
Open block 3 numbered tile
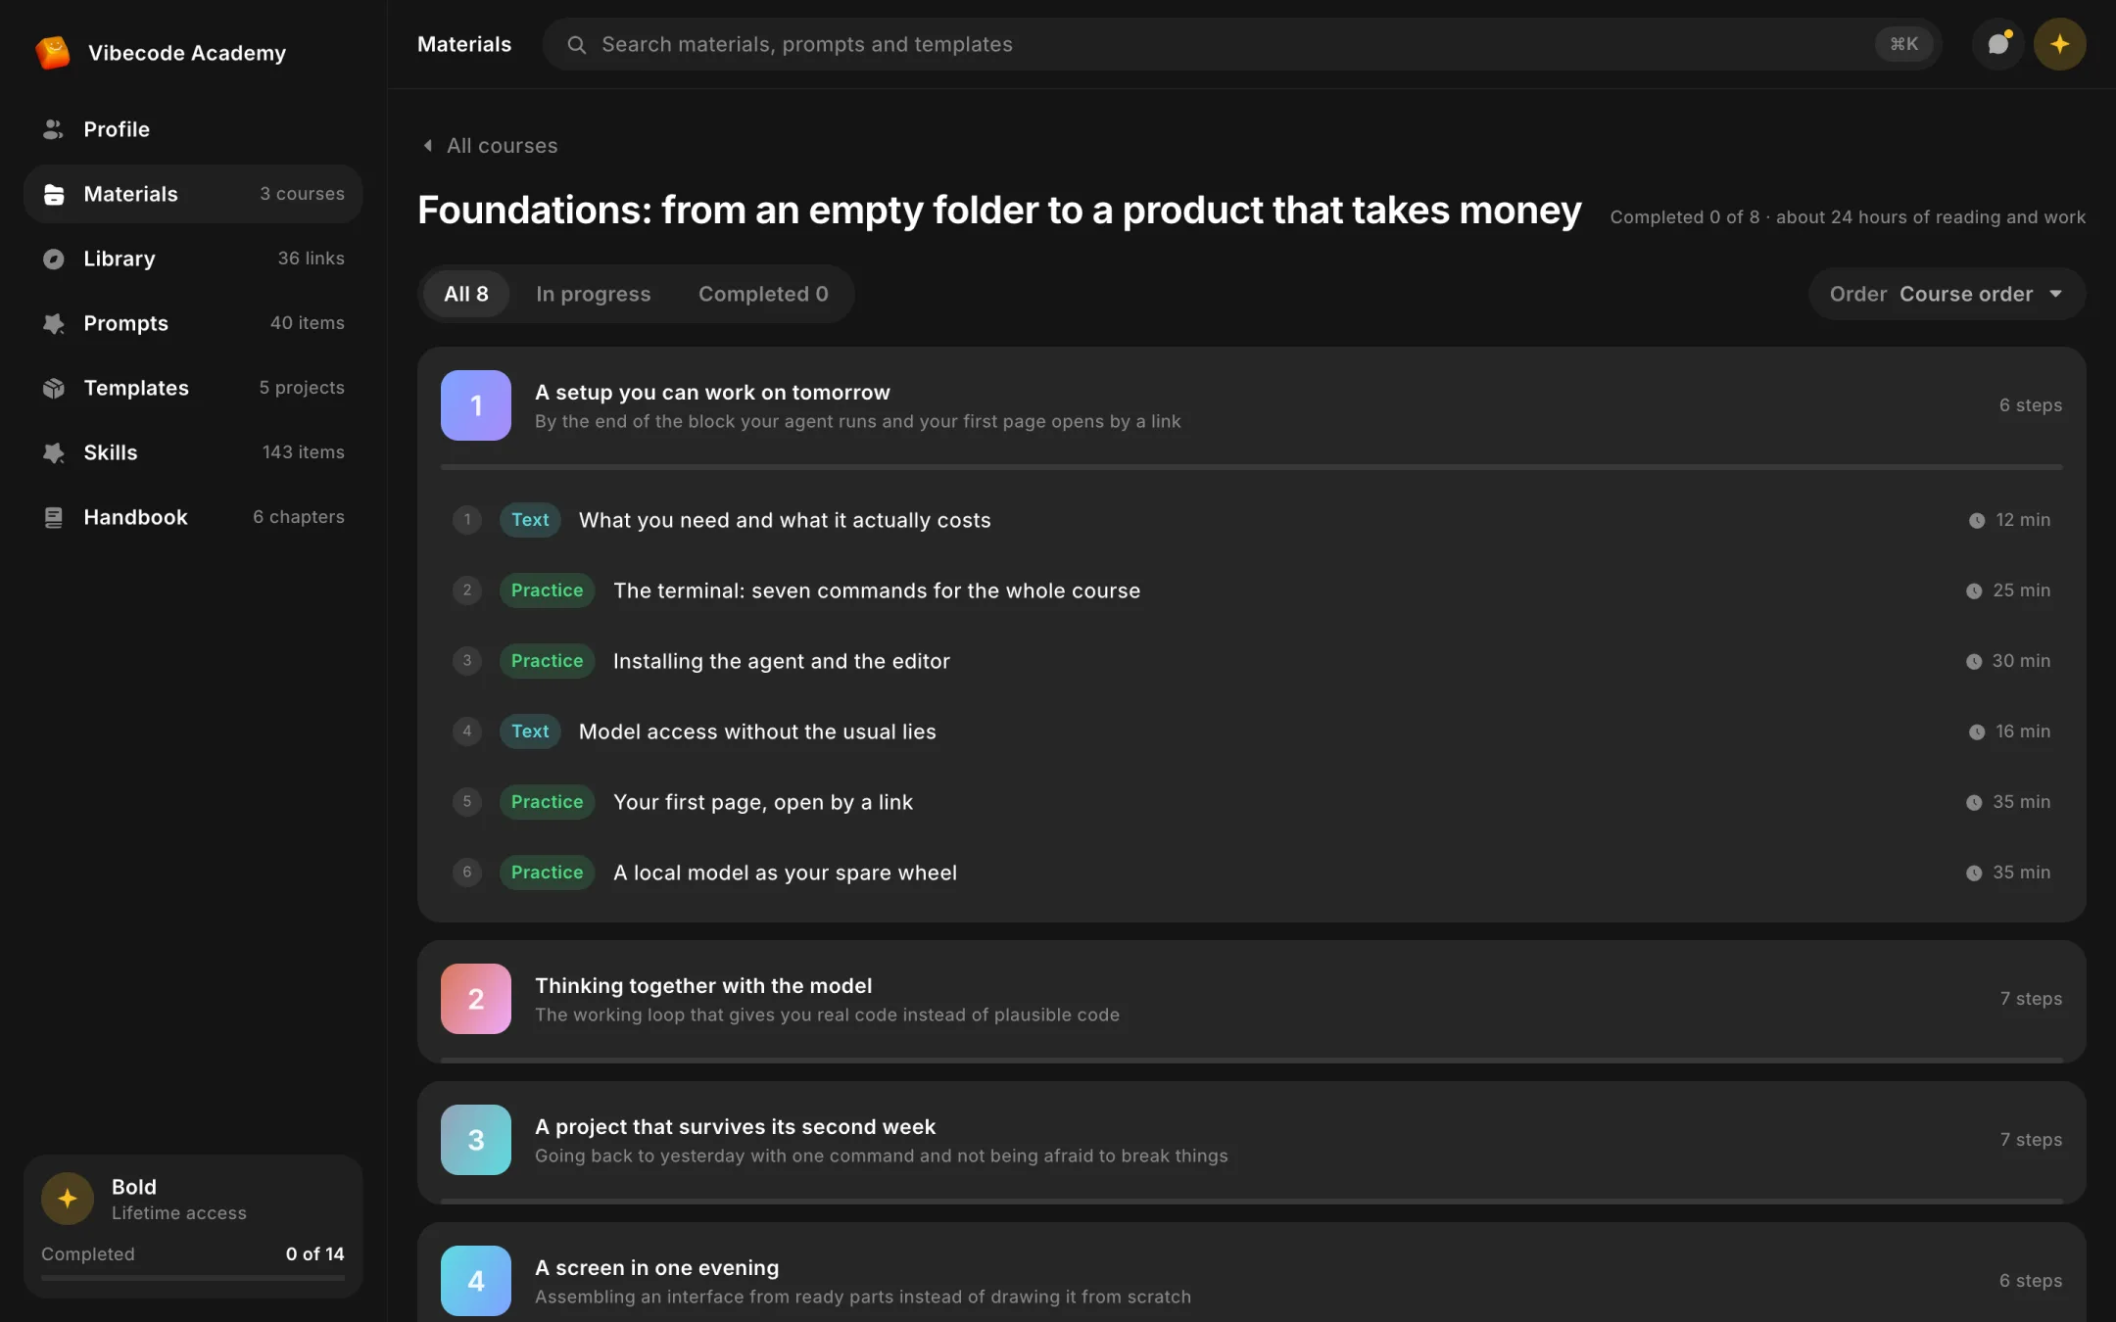pos(476,1140)
